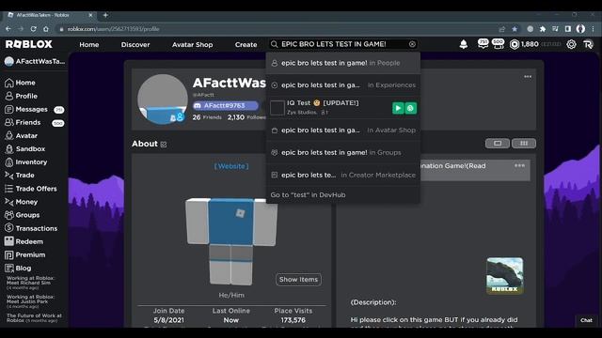Open Redeem in the sidebar

(x=24, y=241)
